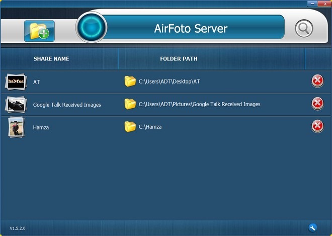332x236 pixels.
Task: Click the add shared folder icon
Action: point(39,31)
